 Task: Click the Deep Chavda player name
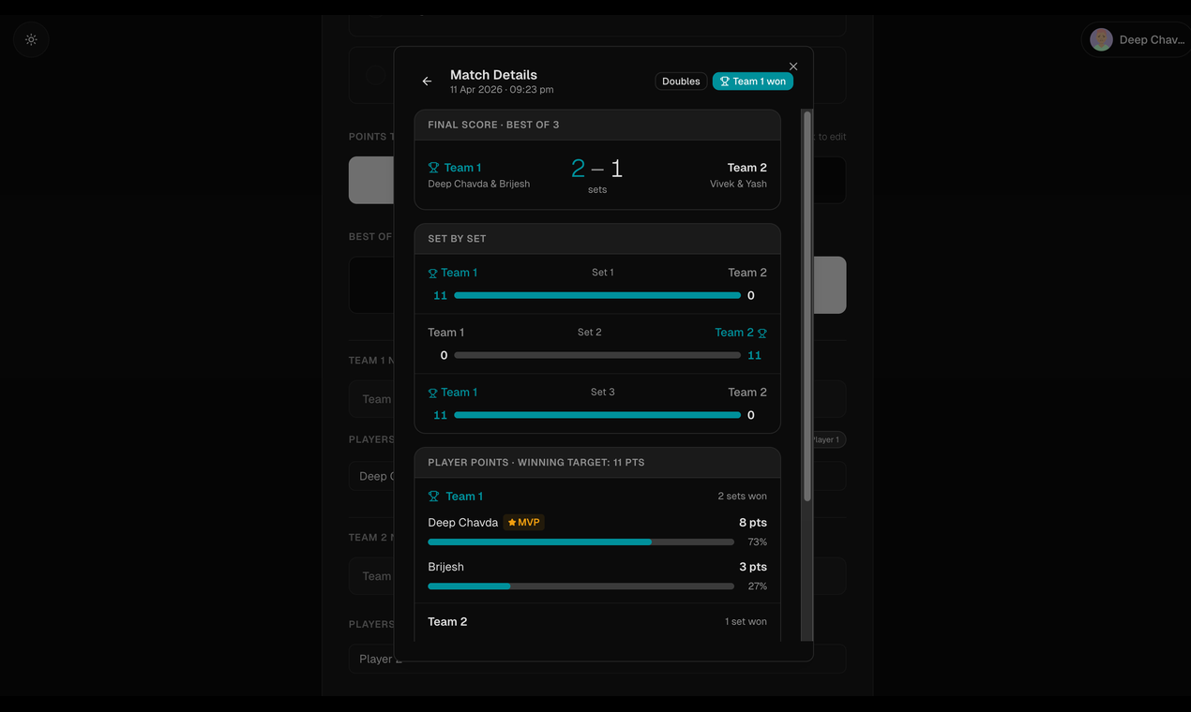tap(462, 522)
